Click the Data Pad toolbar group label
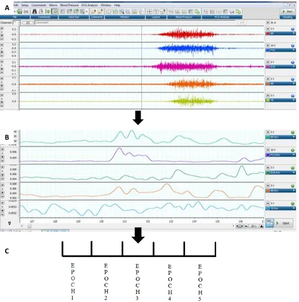This screenshot has height=302, width=299. 73,17
